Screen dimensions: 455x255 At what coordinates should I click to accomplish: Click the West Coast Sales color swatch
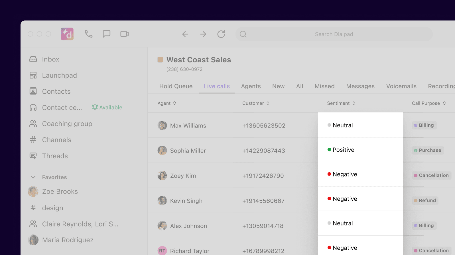click(160, 60)
